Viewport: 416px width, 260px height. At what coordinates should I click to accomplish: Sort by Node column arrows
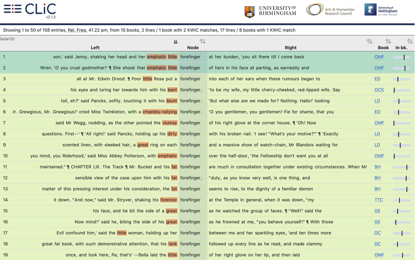[202, 42]
